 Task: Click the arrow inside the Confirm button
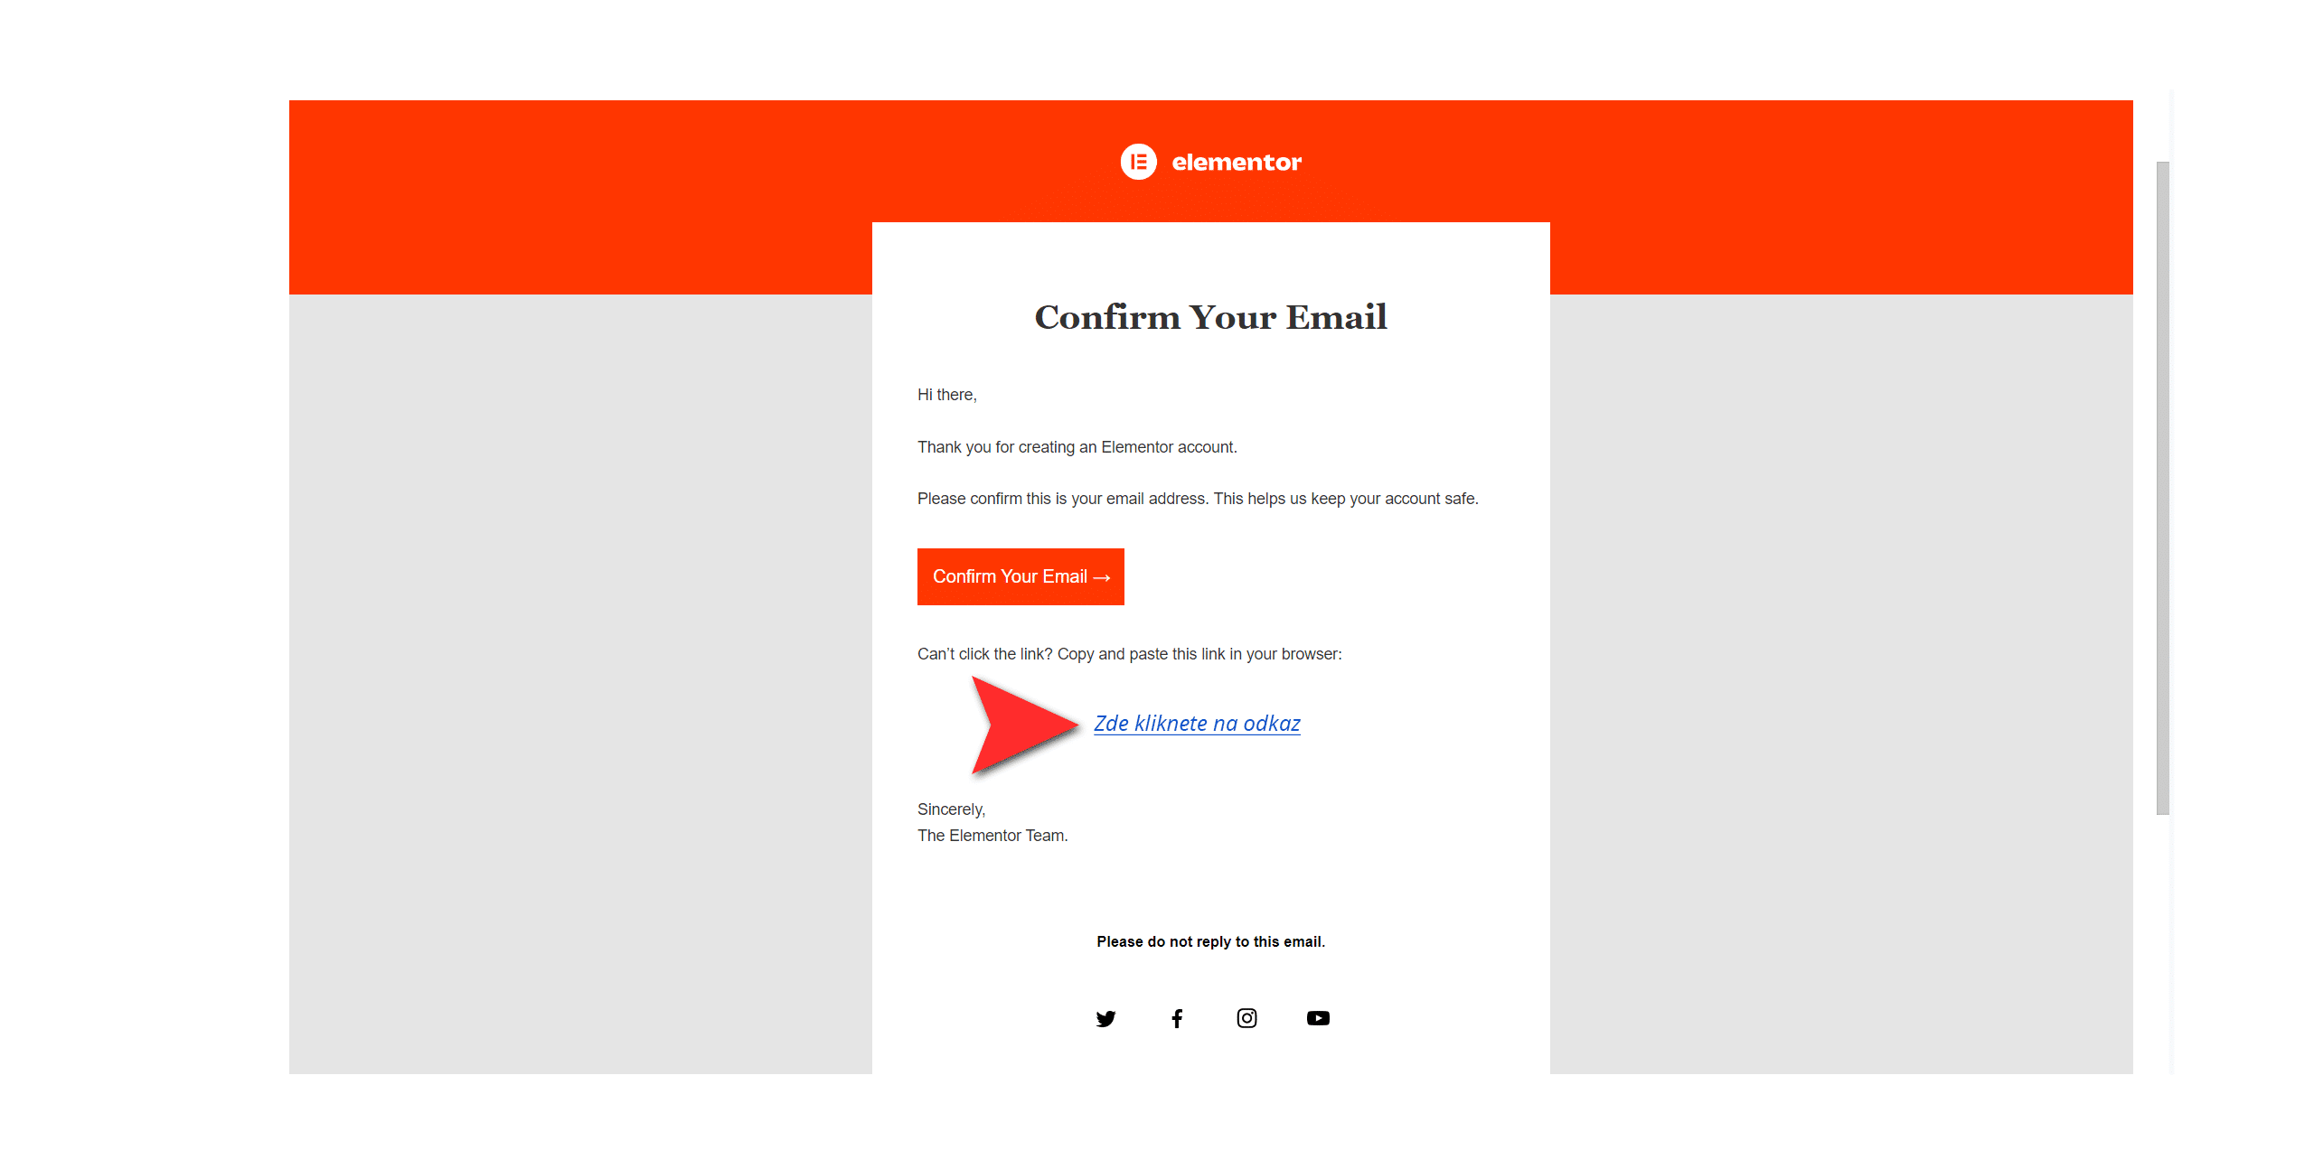pyautogui.click(x=1101, y=577)
